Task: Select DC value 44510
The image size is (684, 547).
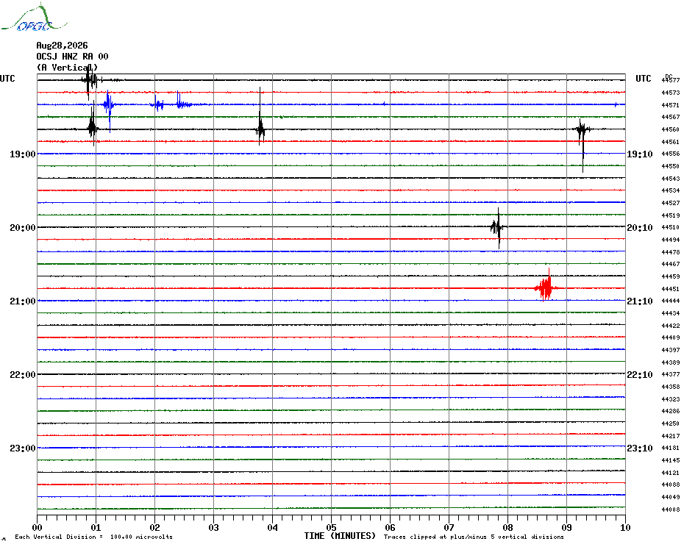Action: pyautogui.click(x=671, y=227)
